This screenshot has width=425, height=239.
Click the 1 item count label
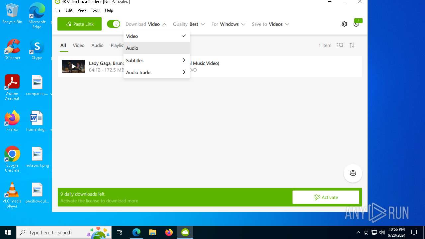(x=325, y=45)
